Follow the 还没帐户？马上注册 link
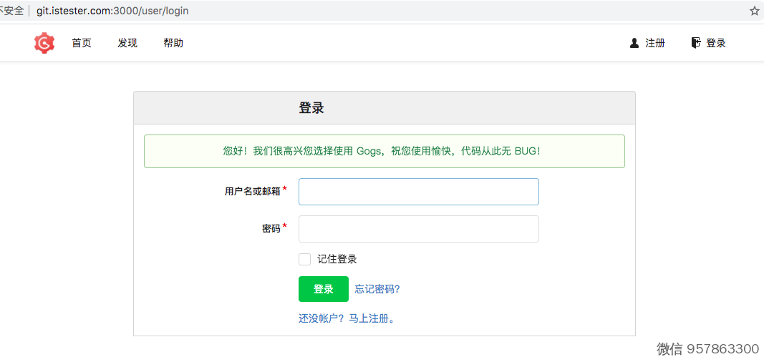764x357 pixels. [x=347, y=318]
